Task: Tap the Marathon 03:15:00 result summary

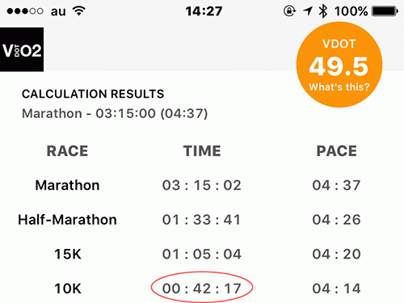Action: tap(115, 113)
